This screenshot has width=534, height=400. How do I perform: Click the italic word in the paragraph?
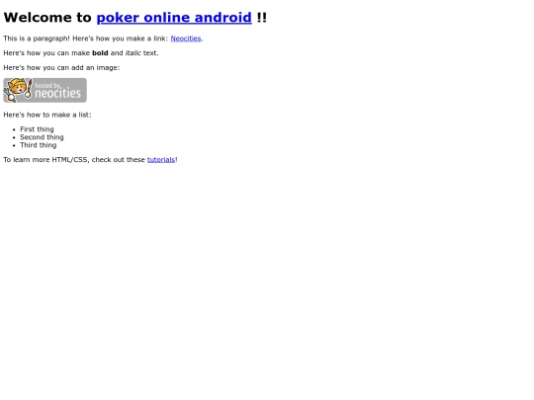133,53
